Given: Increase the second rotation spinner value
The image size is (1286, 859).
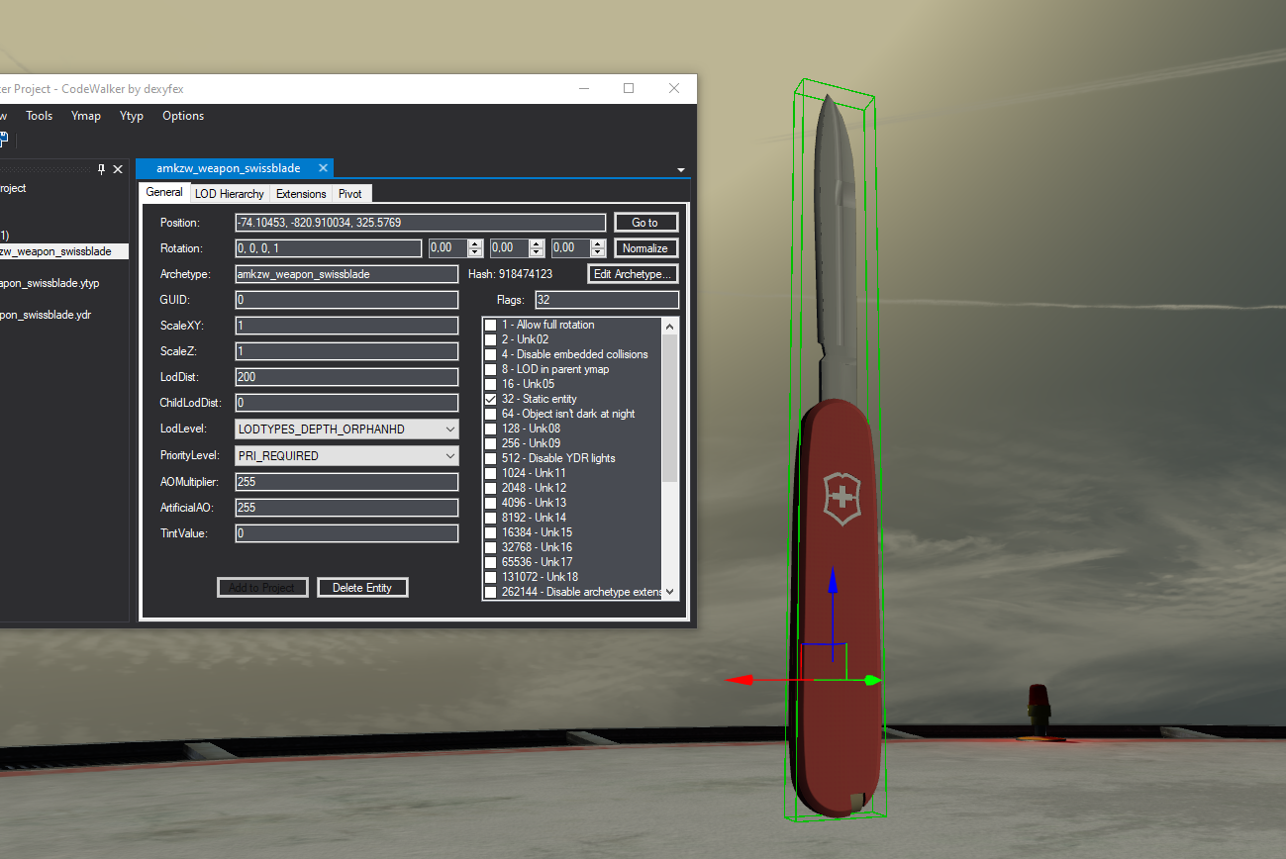Looking at the screenshot, I should [537, 244].
